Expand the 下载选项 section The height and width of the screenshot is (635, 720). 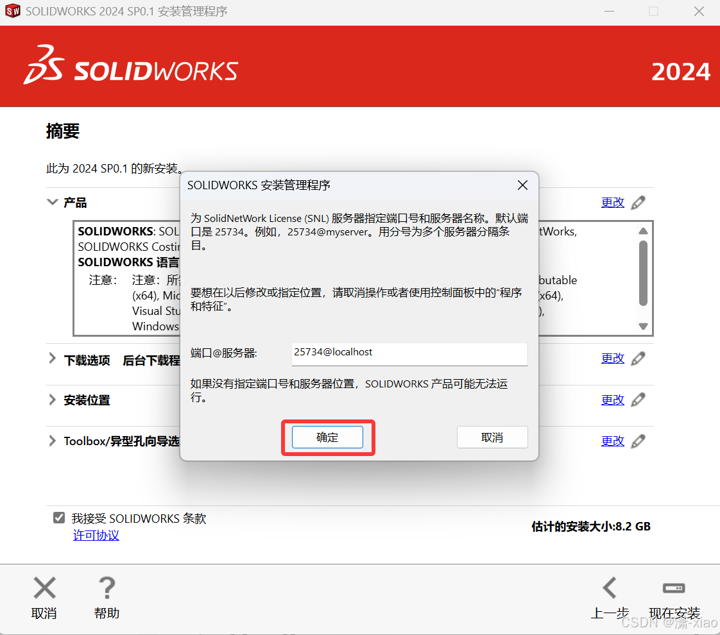point(53,359)
